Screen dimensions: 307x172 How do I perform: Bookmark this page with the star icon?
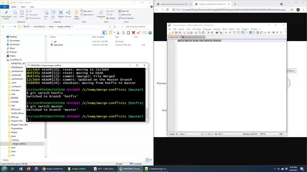(x=292, y=10)
